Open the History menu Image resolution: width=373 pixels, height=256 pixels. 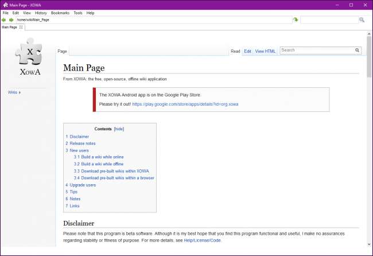41,13
